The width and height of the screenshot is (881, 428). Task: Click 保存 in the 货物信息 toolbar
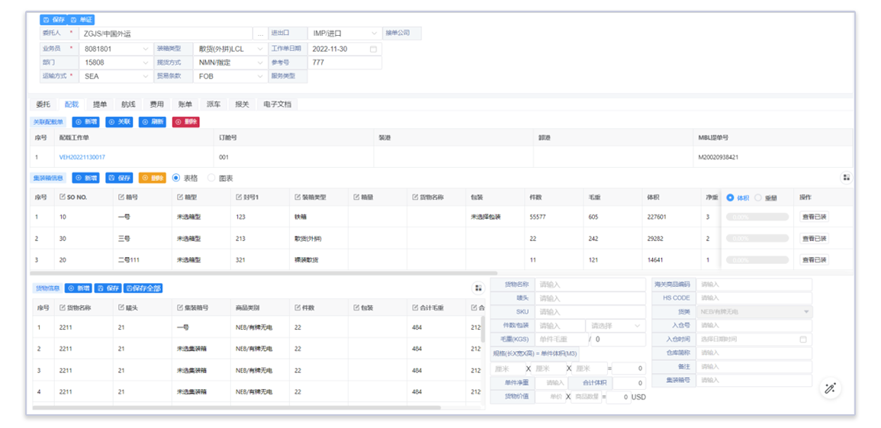(x=108, y=288)
